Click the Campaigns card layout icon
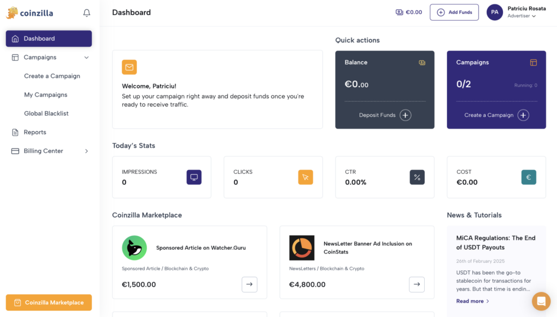 [533, 62]
